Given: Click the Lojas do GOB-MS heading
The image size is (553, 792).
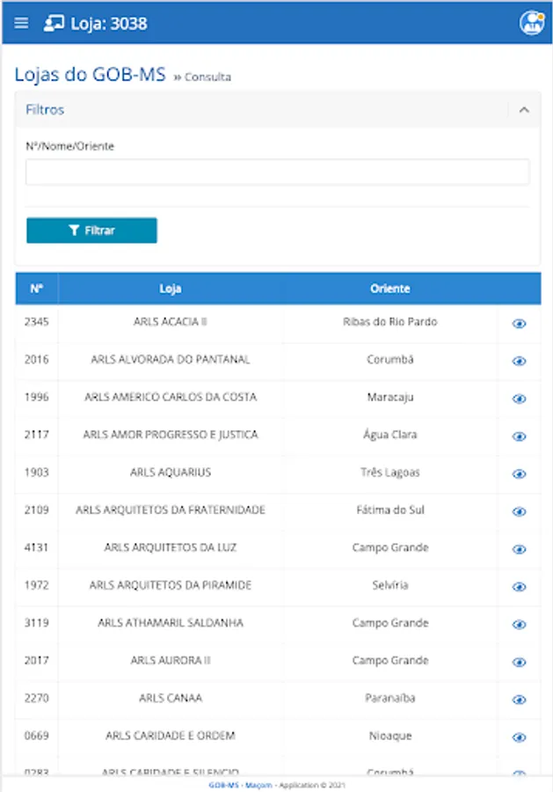Looking at the screenshot, I should [x=90, y=74].
